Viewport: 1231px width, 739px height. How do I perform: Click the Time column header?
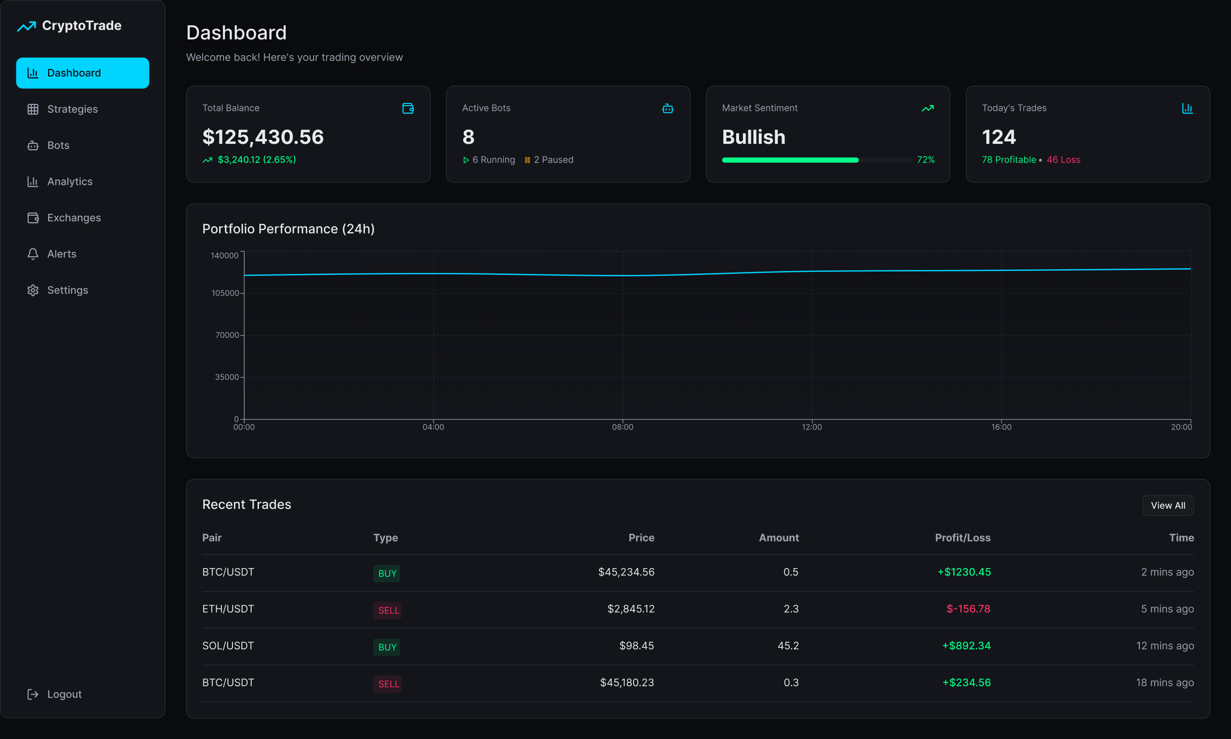point(1181,538)
